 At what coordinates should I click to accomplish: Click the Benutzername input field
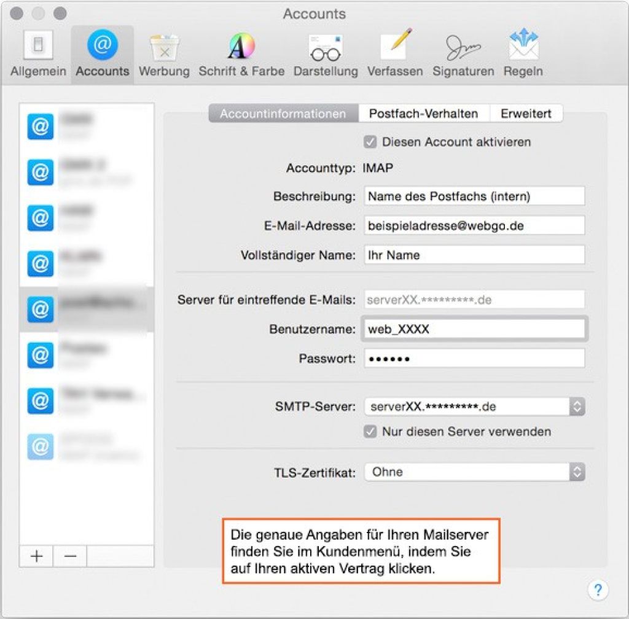point(474,329)
